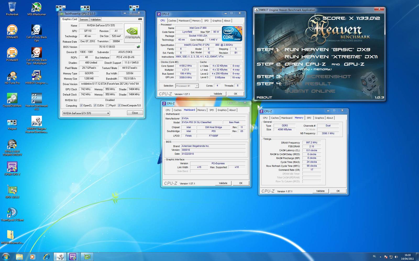
Task: Click the Core Speed 4188.2 MHz value
Action: (x=185, y=66)
